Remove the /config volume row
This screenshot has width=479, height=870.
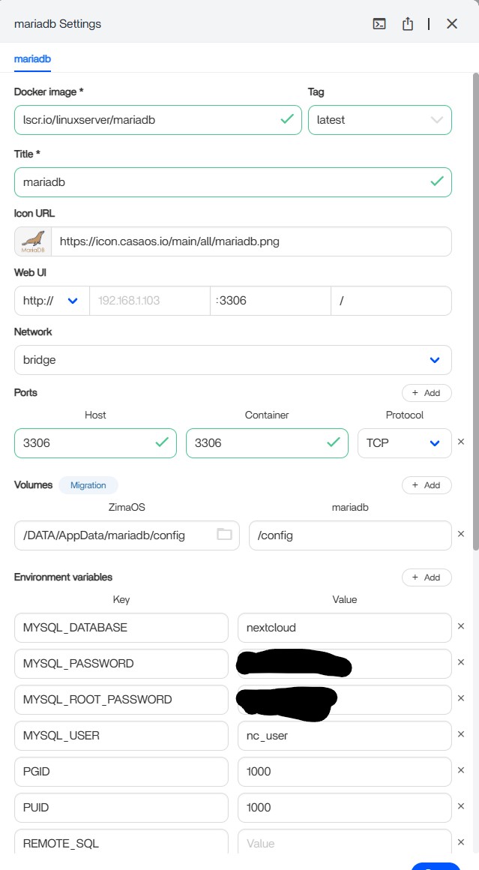[461, 535]
